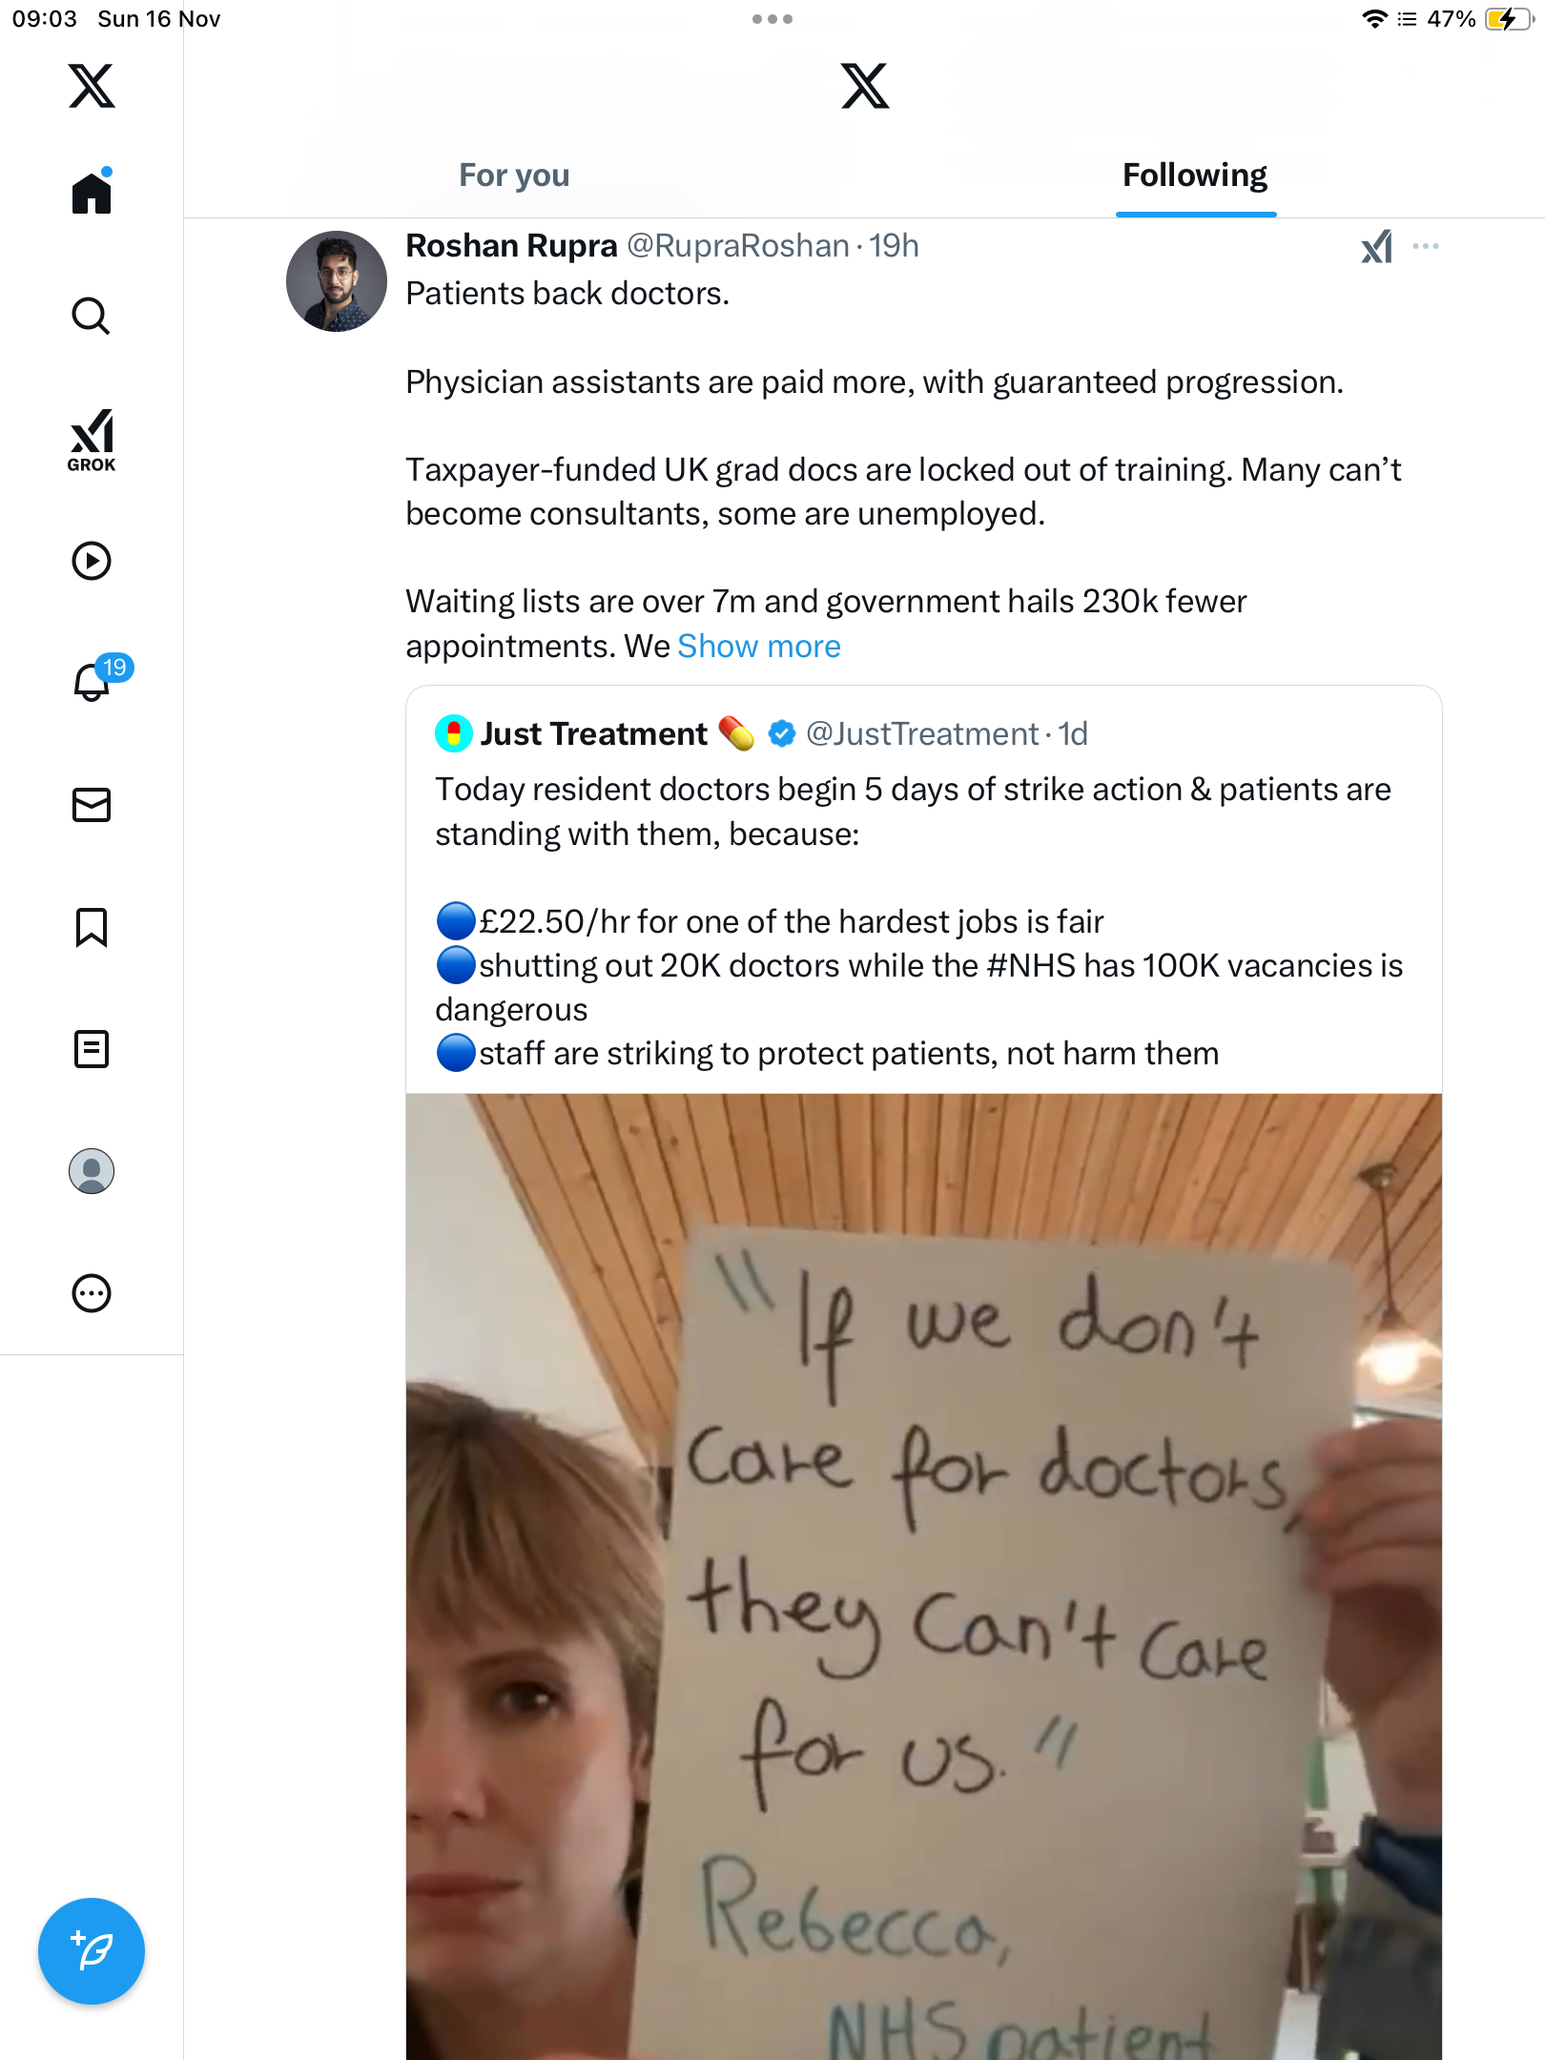Open the Search magnifier in sidebar

click(x=92, y=316)
